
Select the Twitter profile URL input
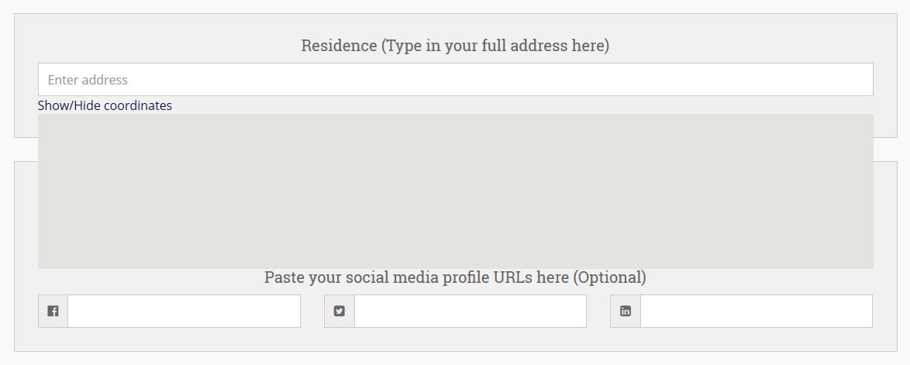[x=470, y=311]
